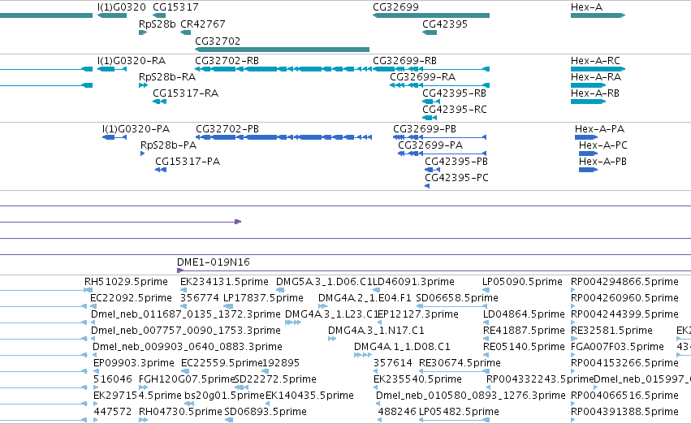Click EST LD46091.3prime label
The image size is (691, 424).
[414, 281]
